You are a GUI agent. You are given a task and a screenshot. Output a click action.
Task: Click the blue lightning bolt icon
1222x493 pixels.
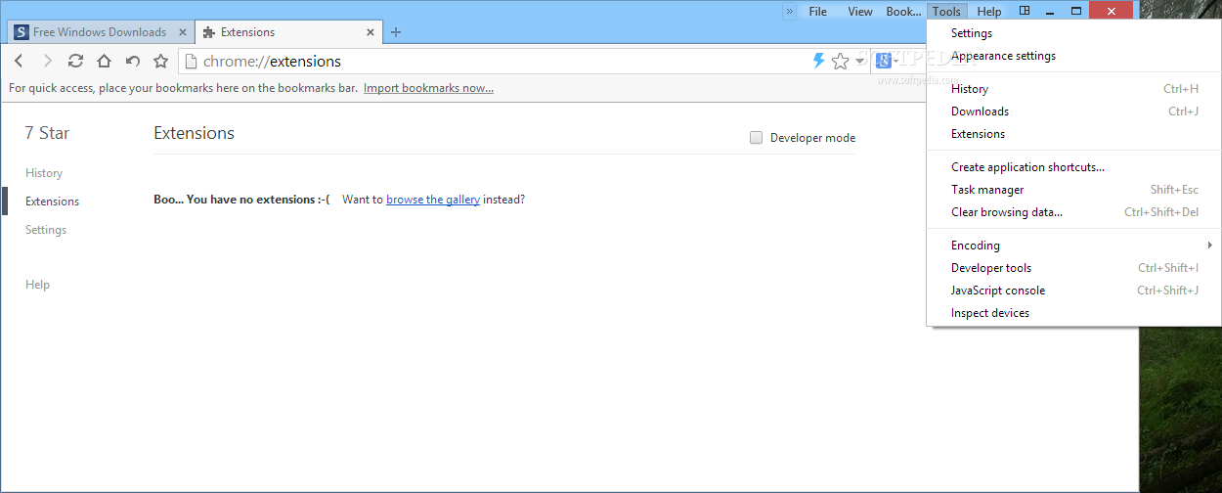(819, 61)
